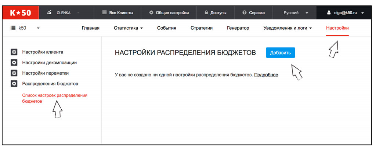
Task: Open the Генератор tab
Action: pos(238,28)
